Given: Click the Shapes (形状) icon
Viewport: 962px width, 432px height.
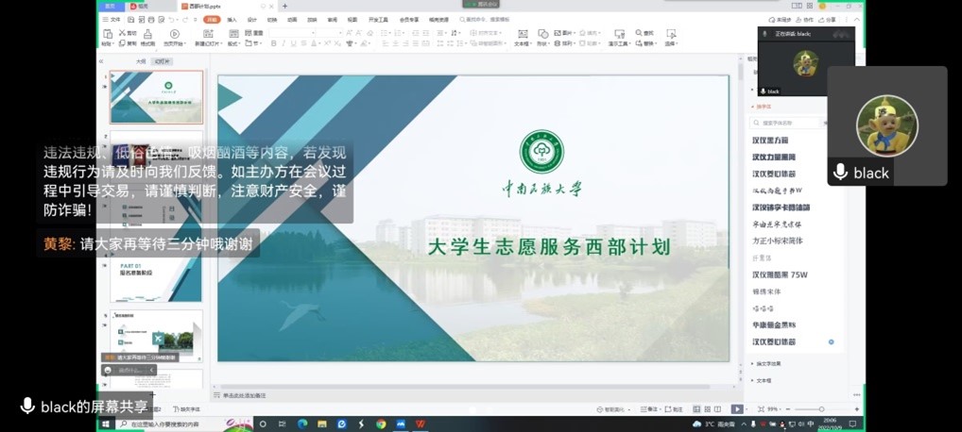Looking at the screenshot, I should [543, 34].
